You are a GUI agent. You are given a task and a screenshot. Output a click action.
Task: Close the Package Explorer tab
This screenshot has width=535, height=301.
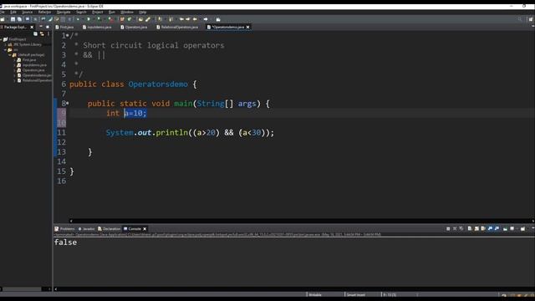click(32, 27)
